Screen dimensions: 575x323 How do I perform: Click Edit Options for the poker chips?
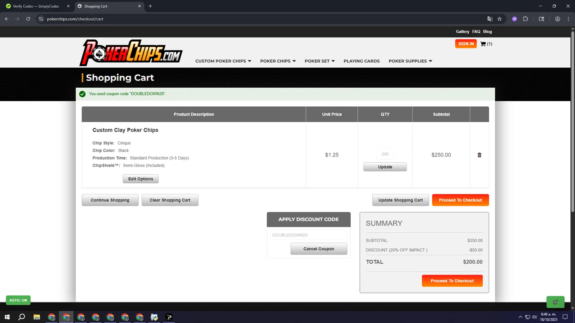tap(141, 179)
